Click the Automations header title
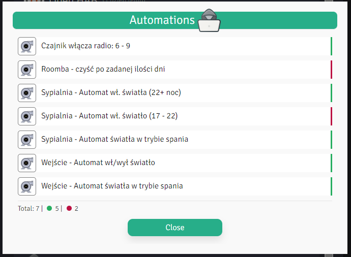Viewport: 351px width, 257px height. point(162,20)
